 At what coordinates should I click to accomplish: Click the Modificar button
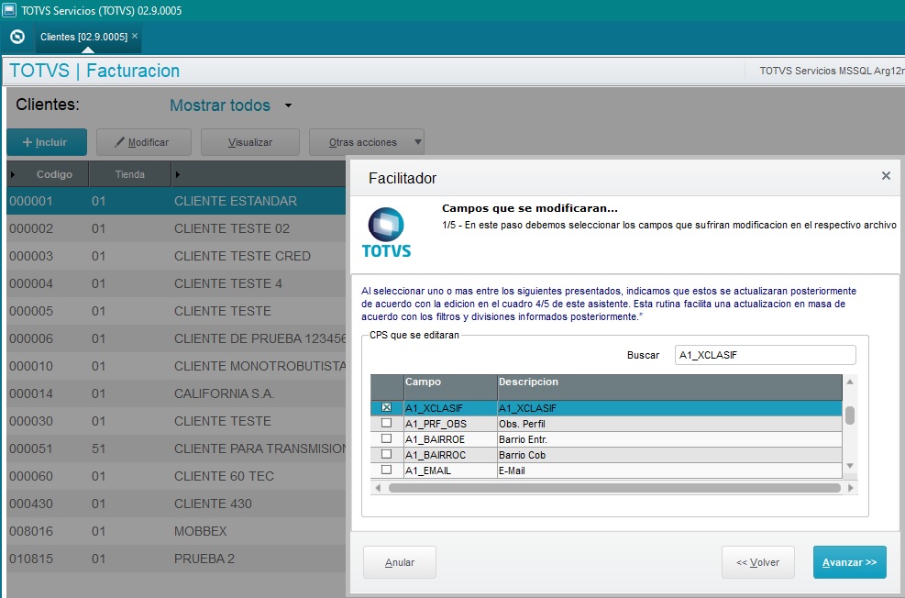pyautogui.click(x=144, y=142)
